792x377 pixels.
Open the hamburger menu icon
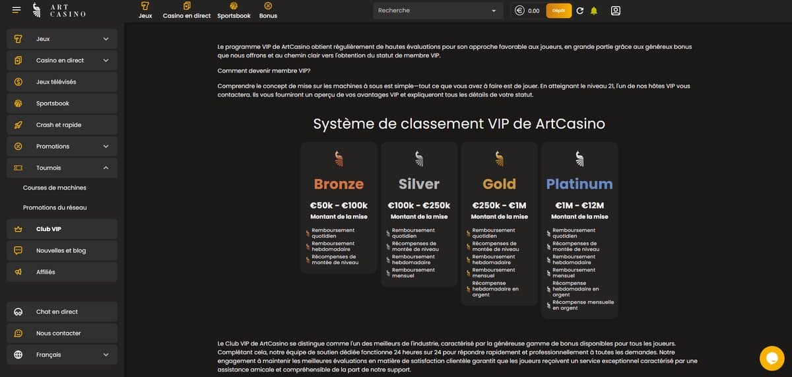coord(16,10)
